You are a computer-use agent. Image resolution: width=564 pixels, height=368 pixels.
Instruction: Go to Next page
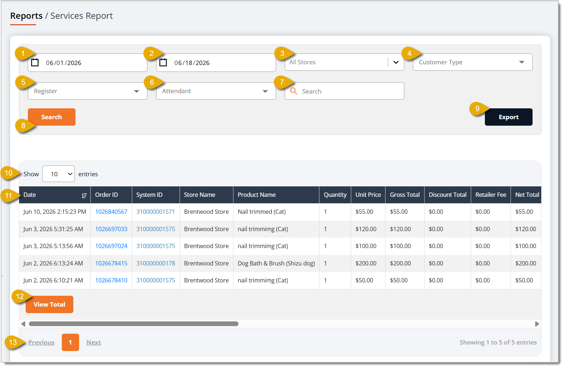pyautogui.click(x=94, y=342)
